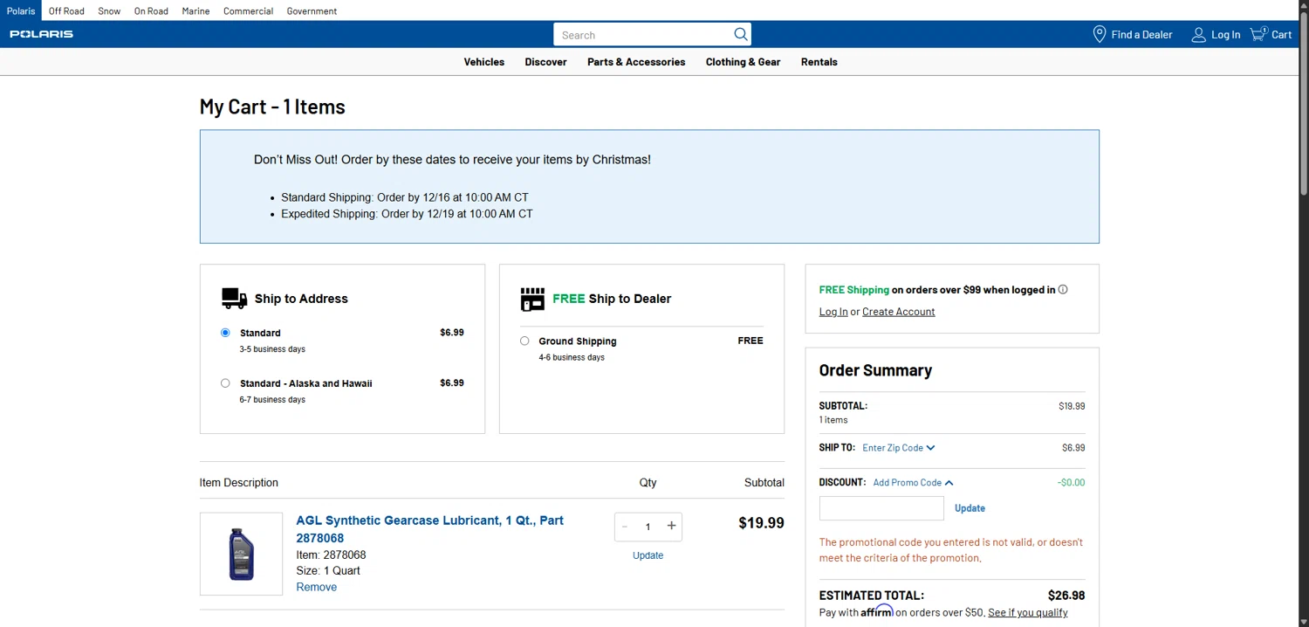This screenshot has height=627, width=1309.
Task: Select Ground Shipping to dealer
Action: [524, 341]
